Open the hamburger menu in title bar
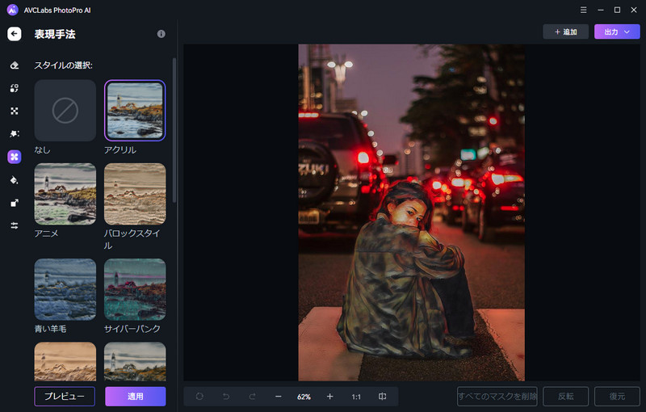This screenshot has height=412, width=646. (583, 10)
